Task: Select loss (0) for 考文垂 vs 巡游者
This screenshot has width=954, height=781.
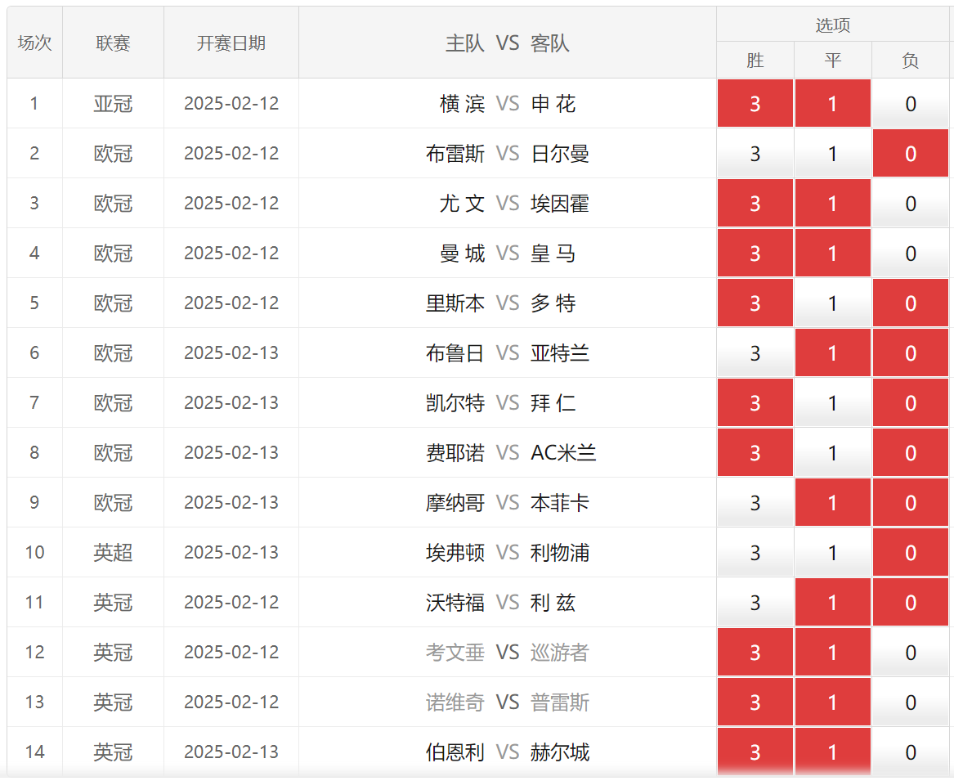Action: [910, 653]
